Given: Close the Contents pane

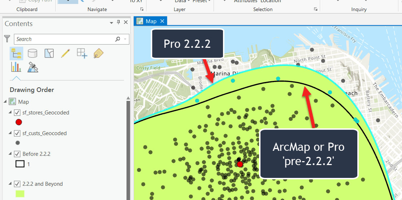Looking at the screenshot, I should [x=126, y=22].
